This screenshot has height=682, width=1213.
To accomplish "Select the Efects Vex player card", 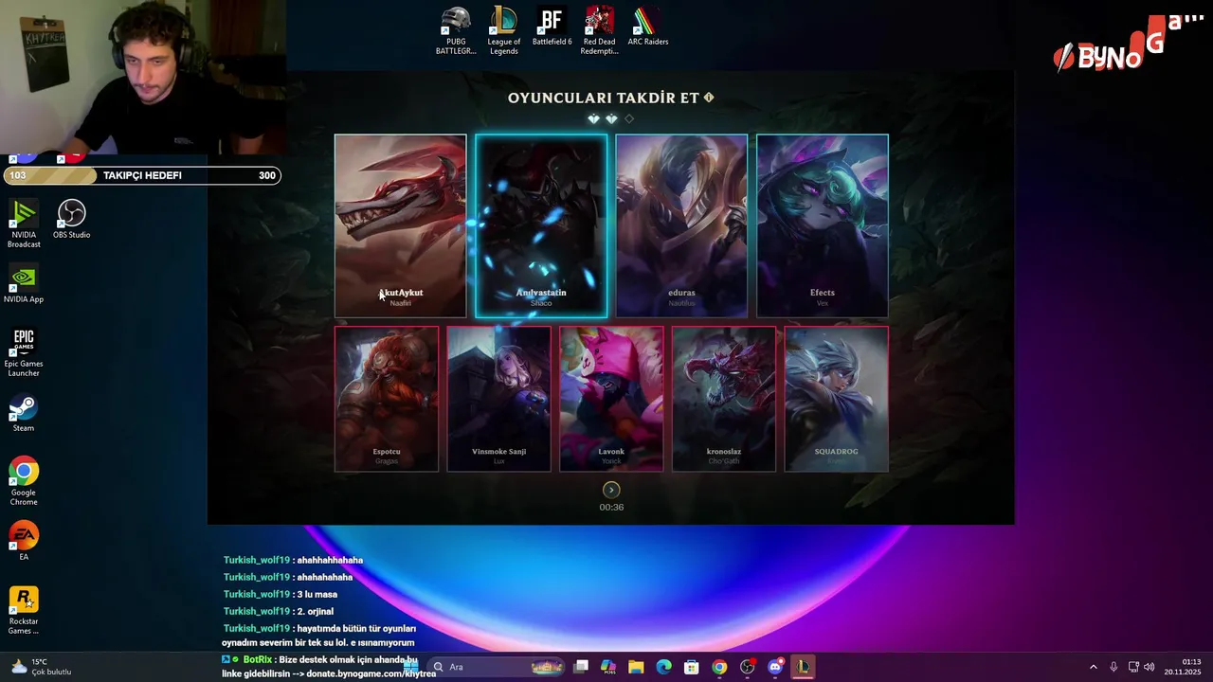I will click(823, 225).
